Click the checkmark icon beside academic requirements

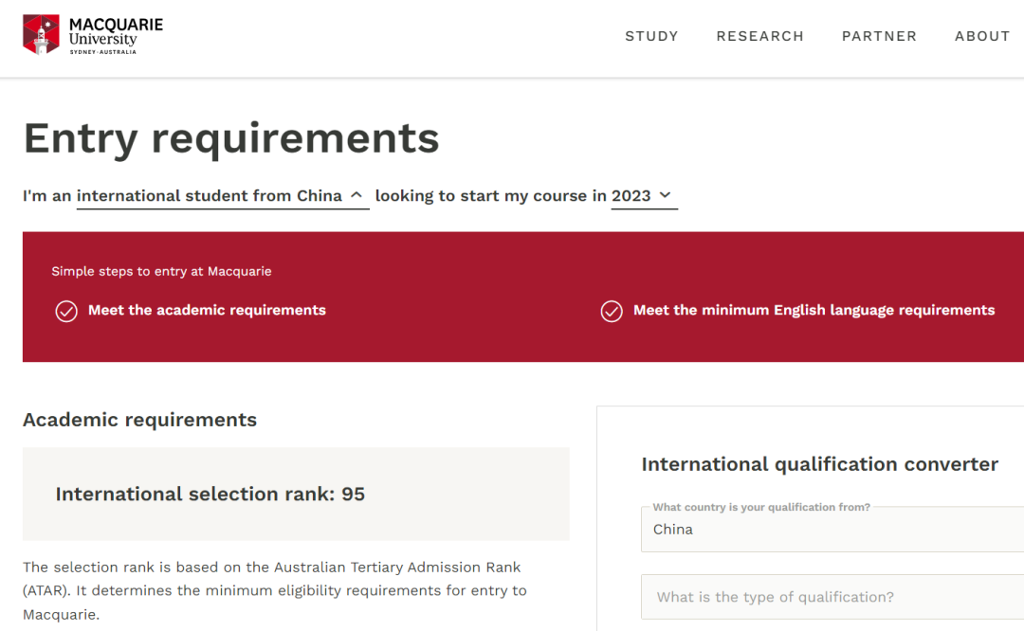(x=66, y=312)
